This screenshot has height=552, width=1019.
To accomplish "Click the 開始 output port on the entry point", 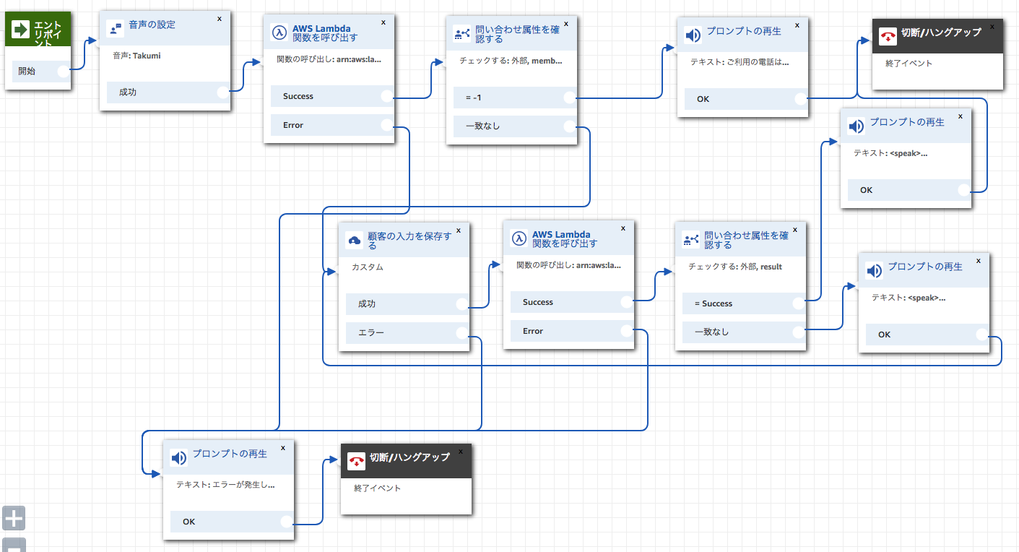I will pyautogui.click(x=64, y=71).
